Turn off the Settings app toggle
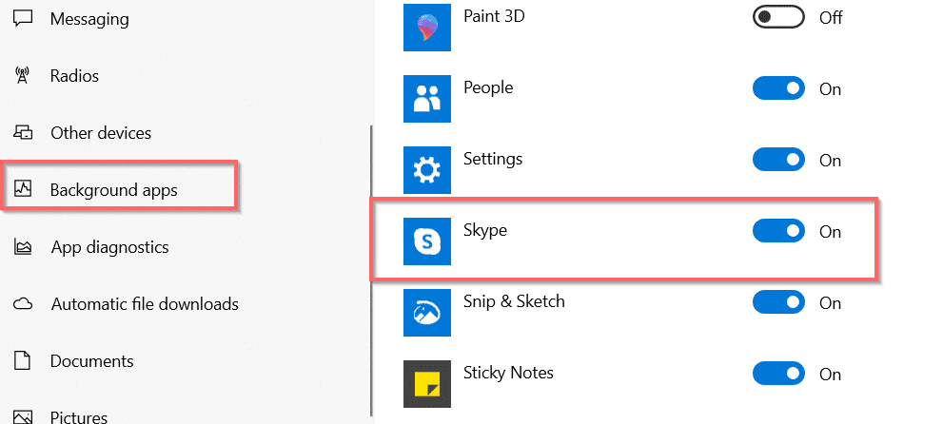Screen dimensions: 943x424 (778, 160)
